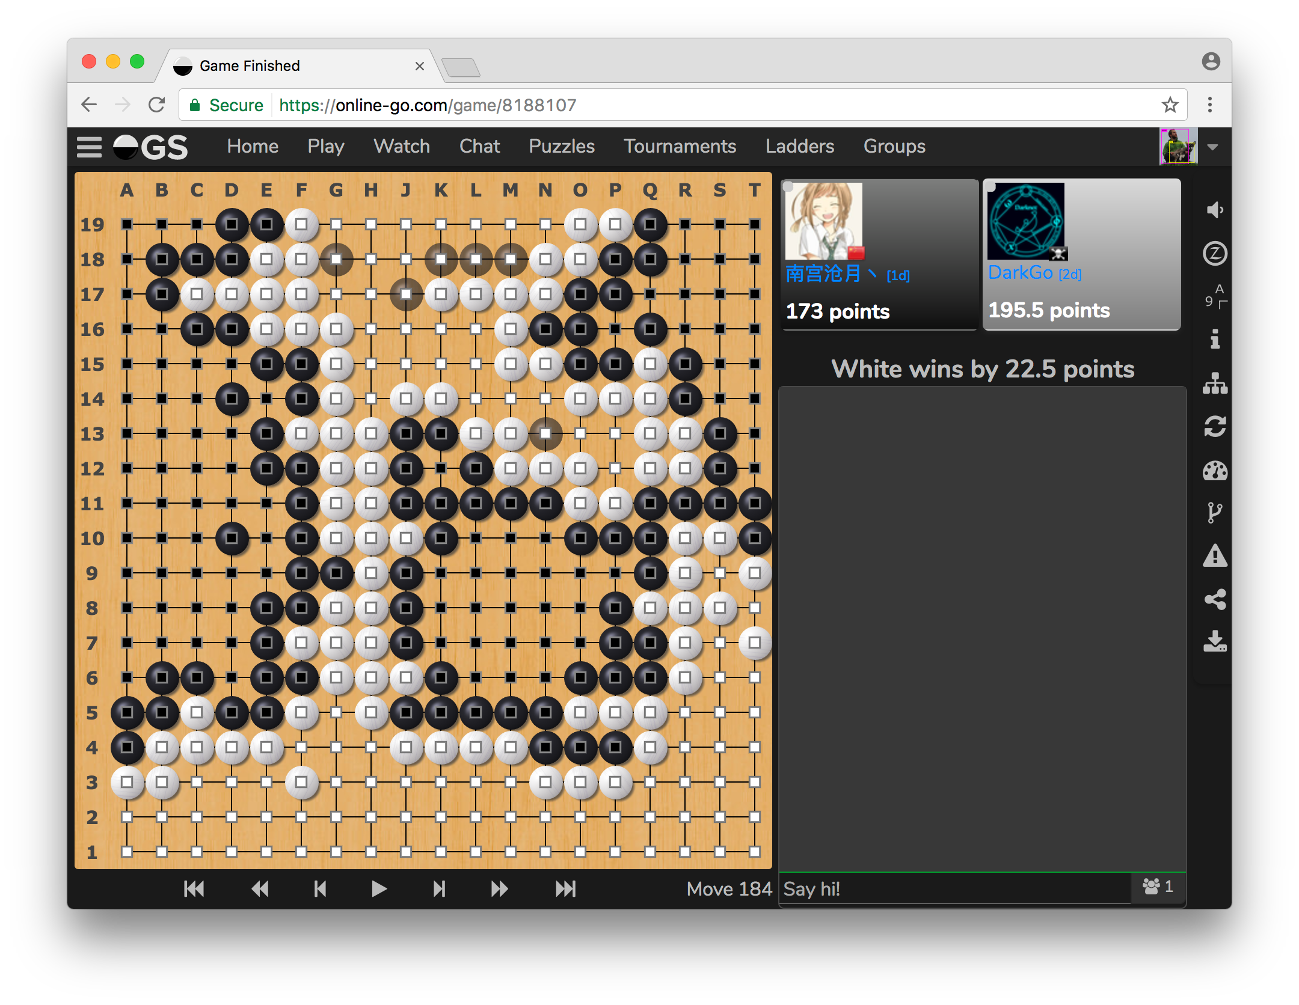Click the fork game branch icon
The image size is (1299, 1005).
point(1215,513)
